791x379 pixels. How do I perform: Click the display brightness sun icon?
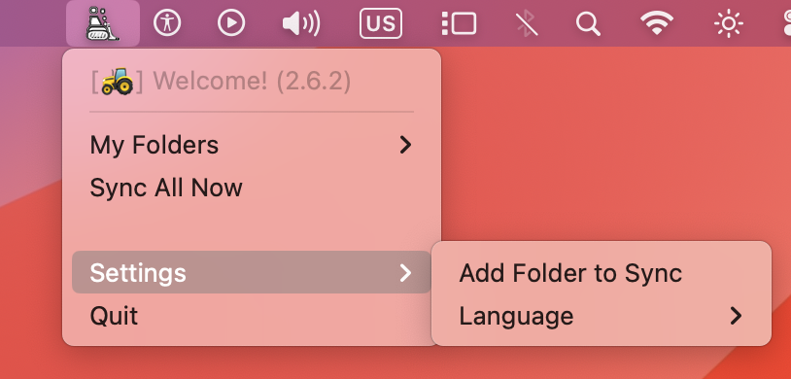point(729,23)
